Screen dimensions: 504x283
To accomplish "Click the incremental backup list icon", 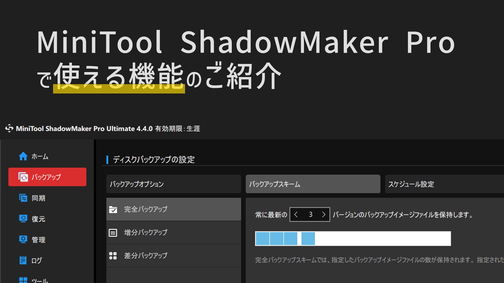I will pos(113,232).
